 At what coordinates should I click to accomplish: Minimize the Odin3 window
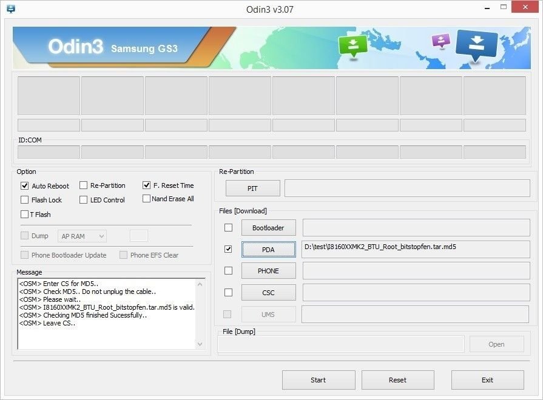coord(487,8)
